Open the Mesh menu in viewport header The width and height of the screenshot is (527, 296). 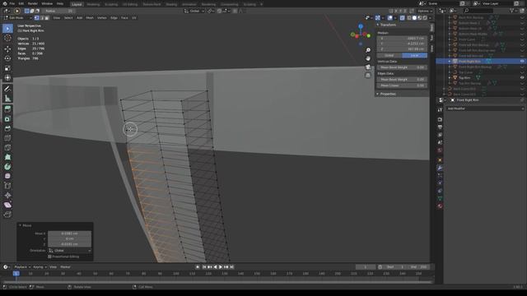point(90,18)
